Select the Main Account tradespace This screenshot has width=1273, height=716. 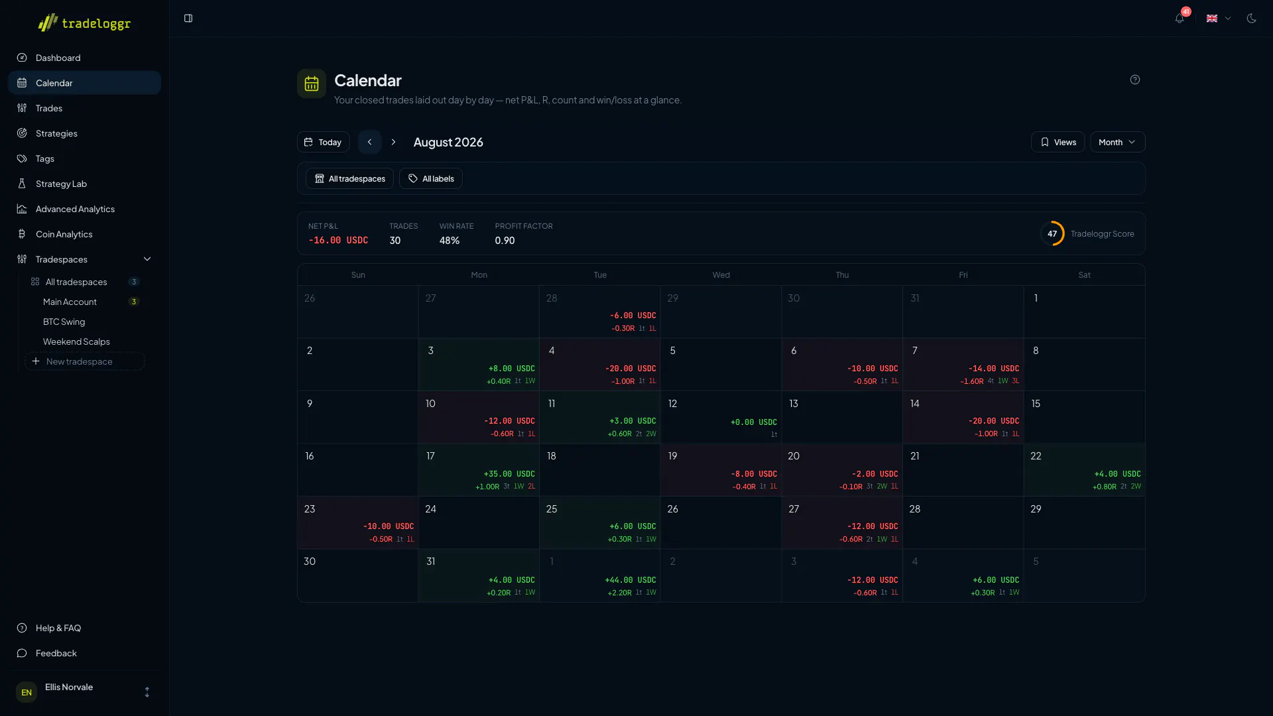85,302
